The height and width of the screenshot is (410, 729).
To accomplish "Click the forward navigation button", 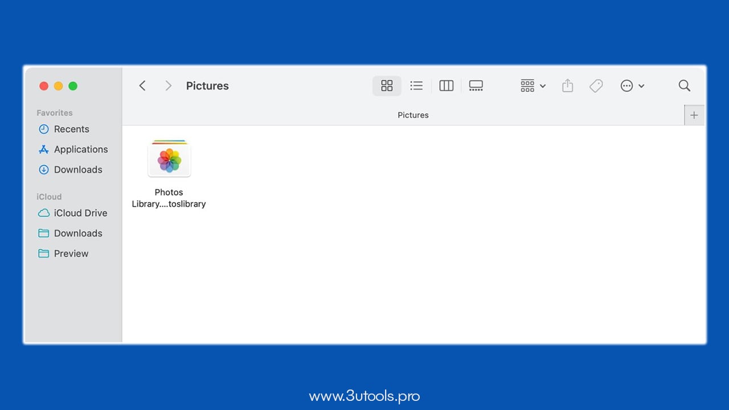I will (169, 85).
